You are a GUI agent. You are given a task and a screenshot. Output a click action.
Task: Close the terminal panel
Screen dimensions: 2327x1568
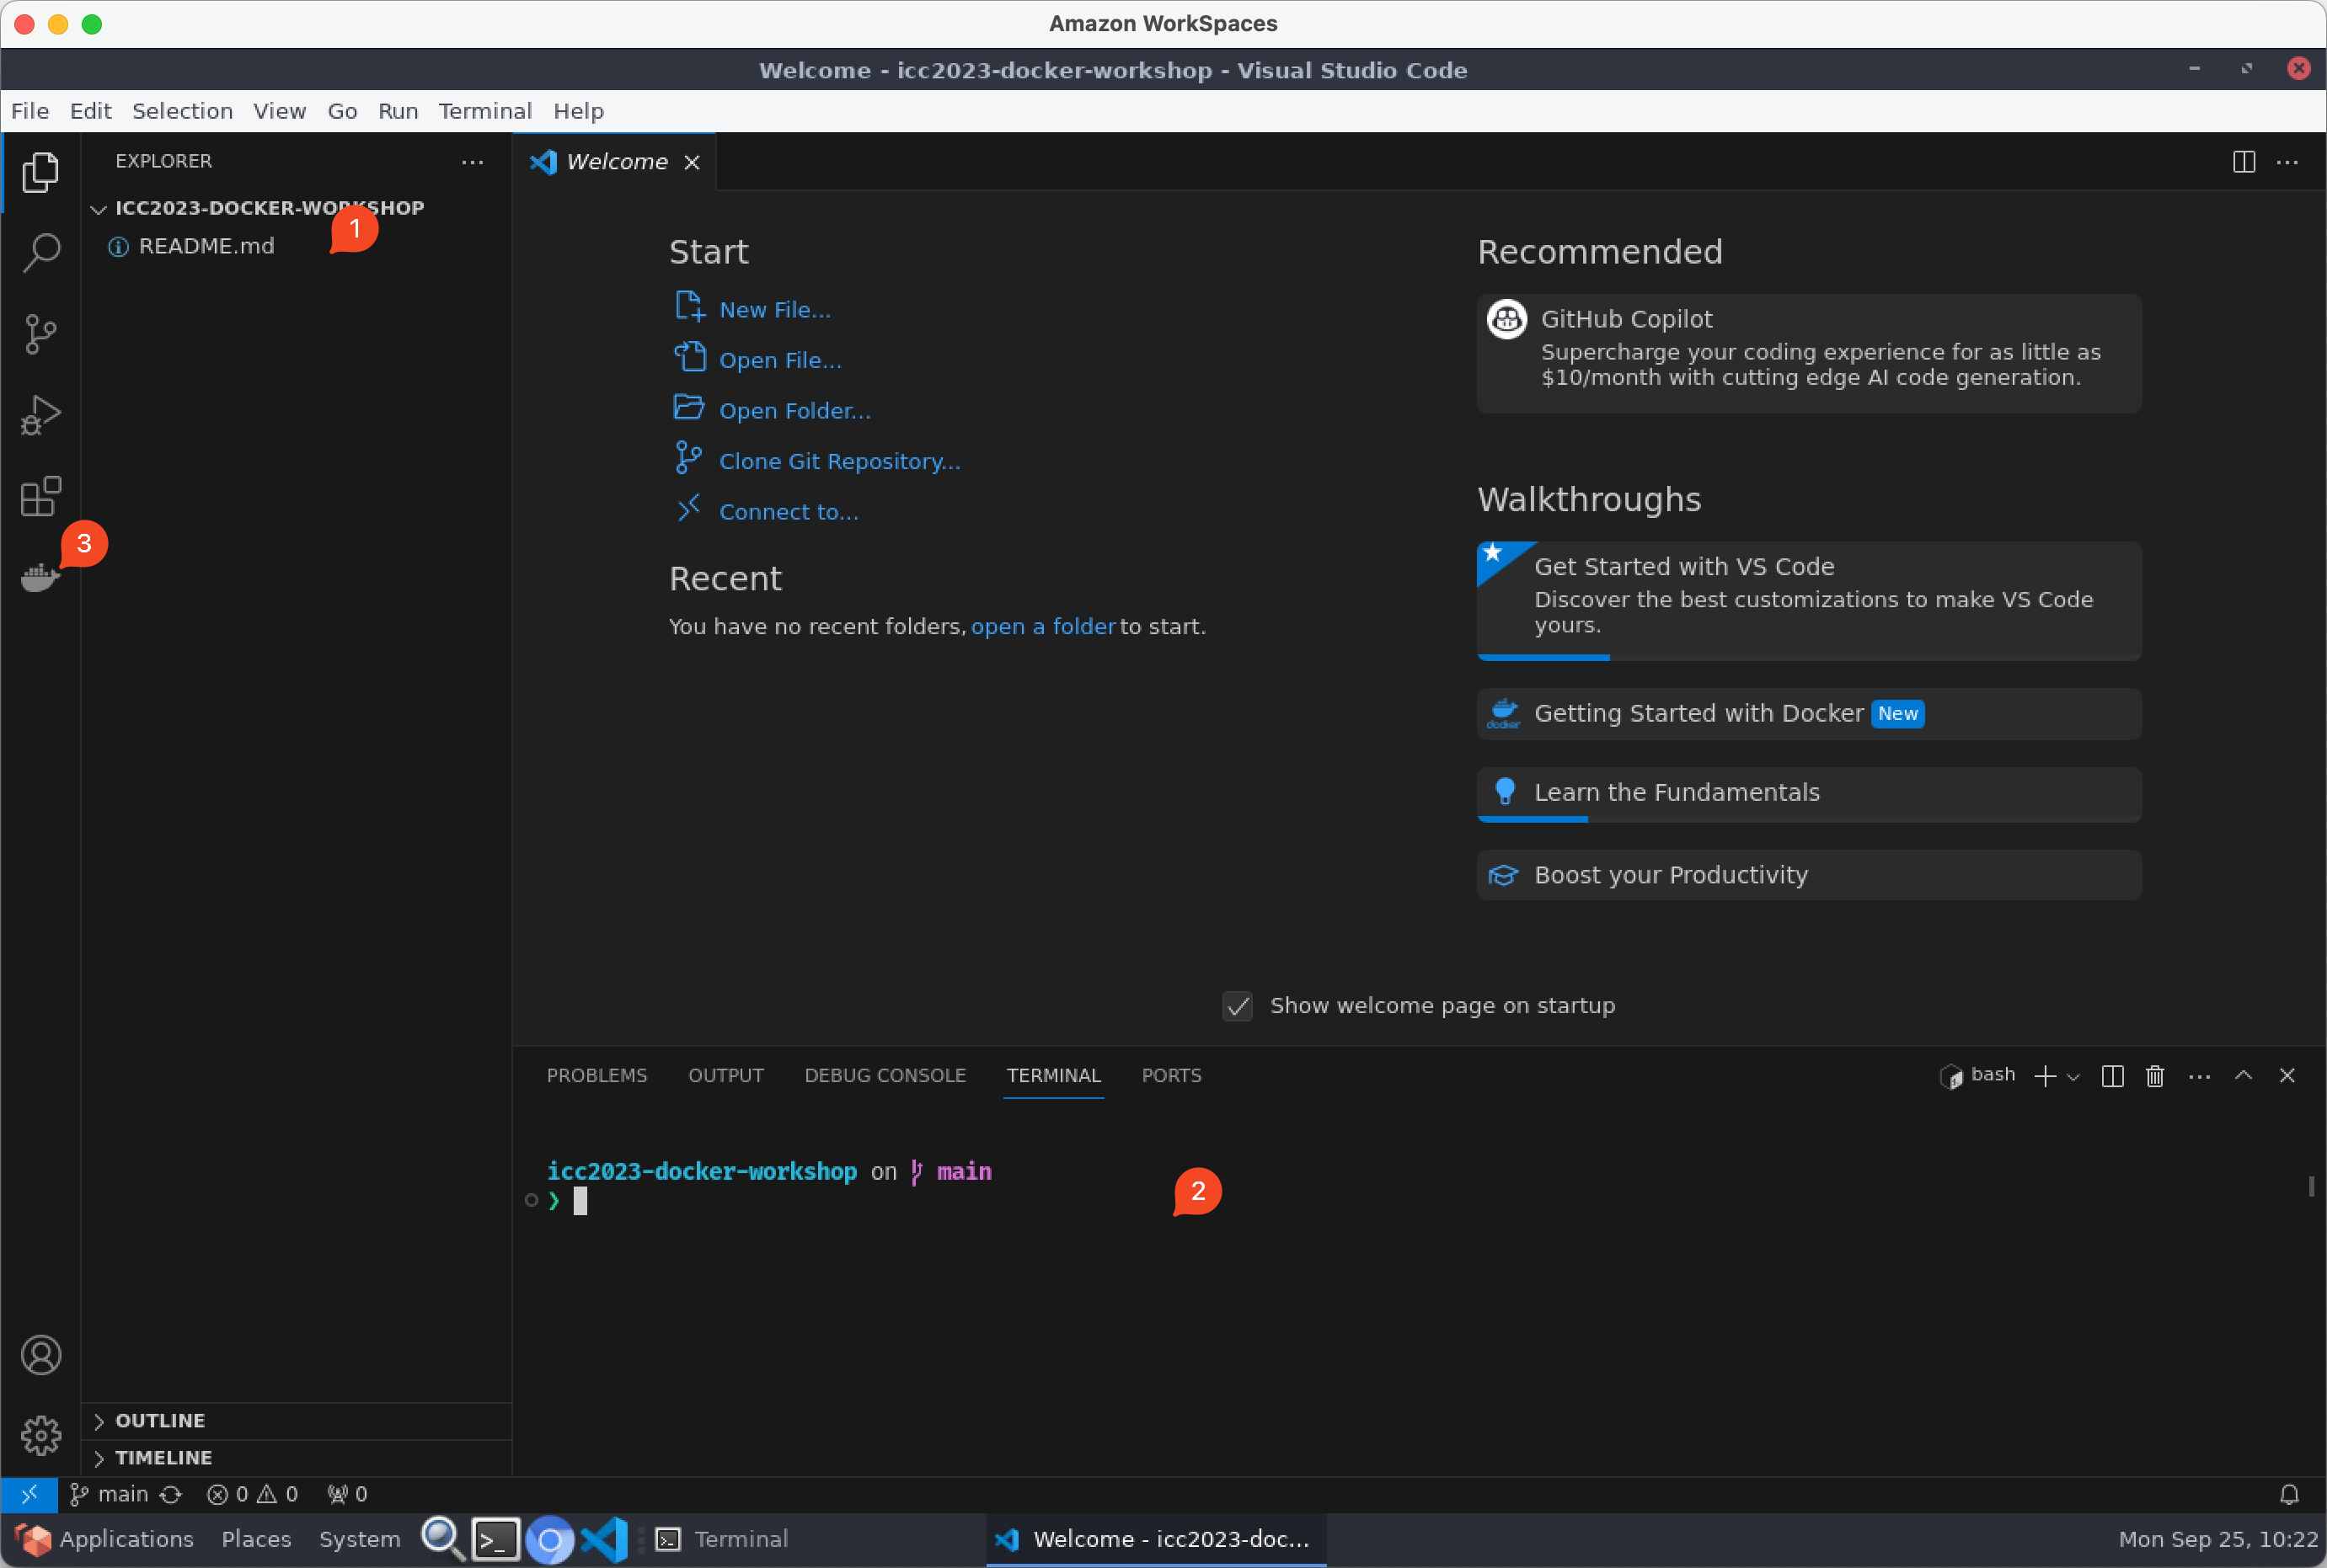2287,1076
